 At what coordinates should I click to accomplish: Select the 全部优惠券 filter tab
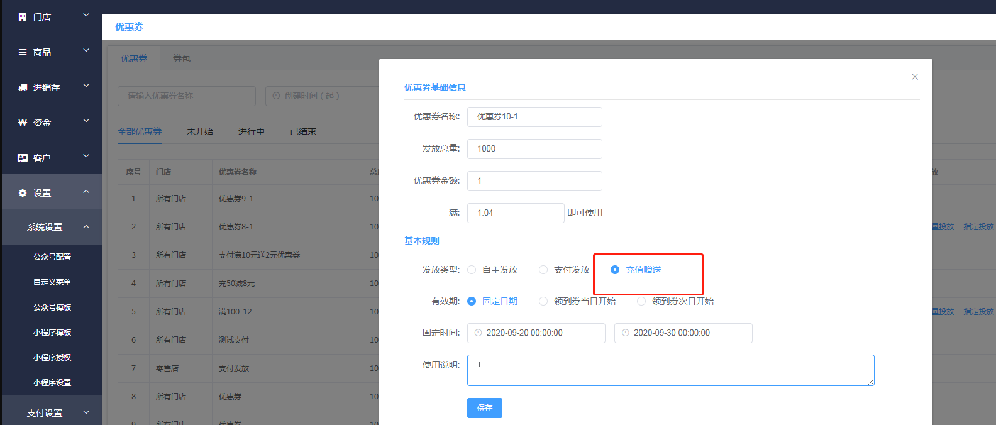pos(140,131)
